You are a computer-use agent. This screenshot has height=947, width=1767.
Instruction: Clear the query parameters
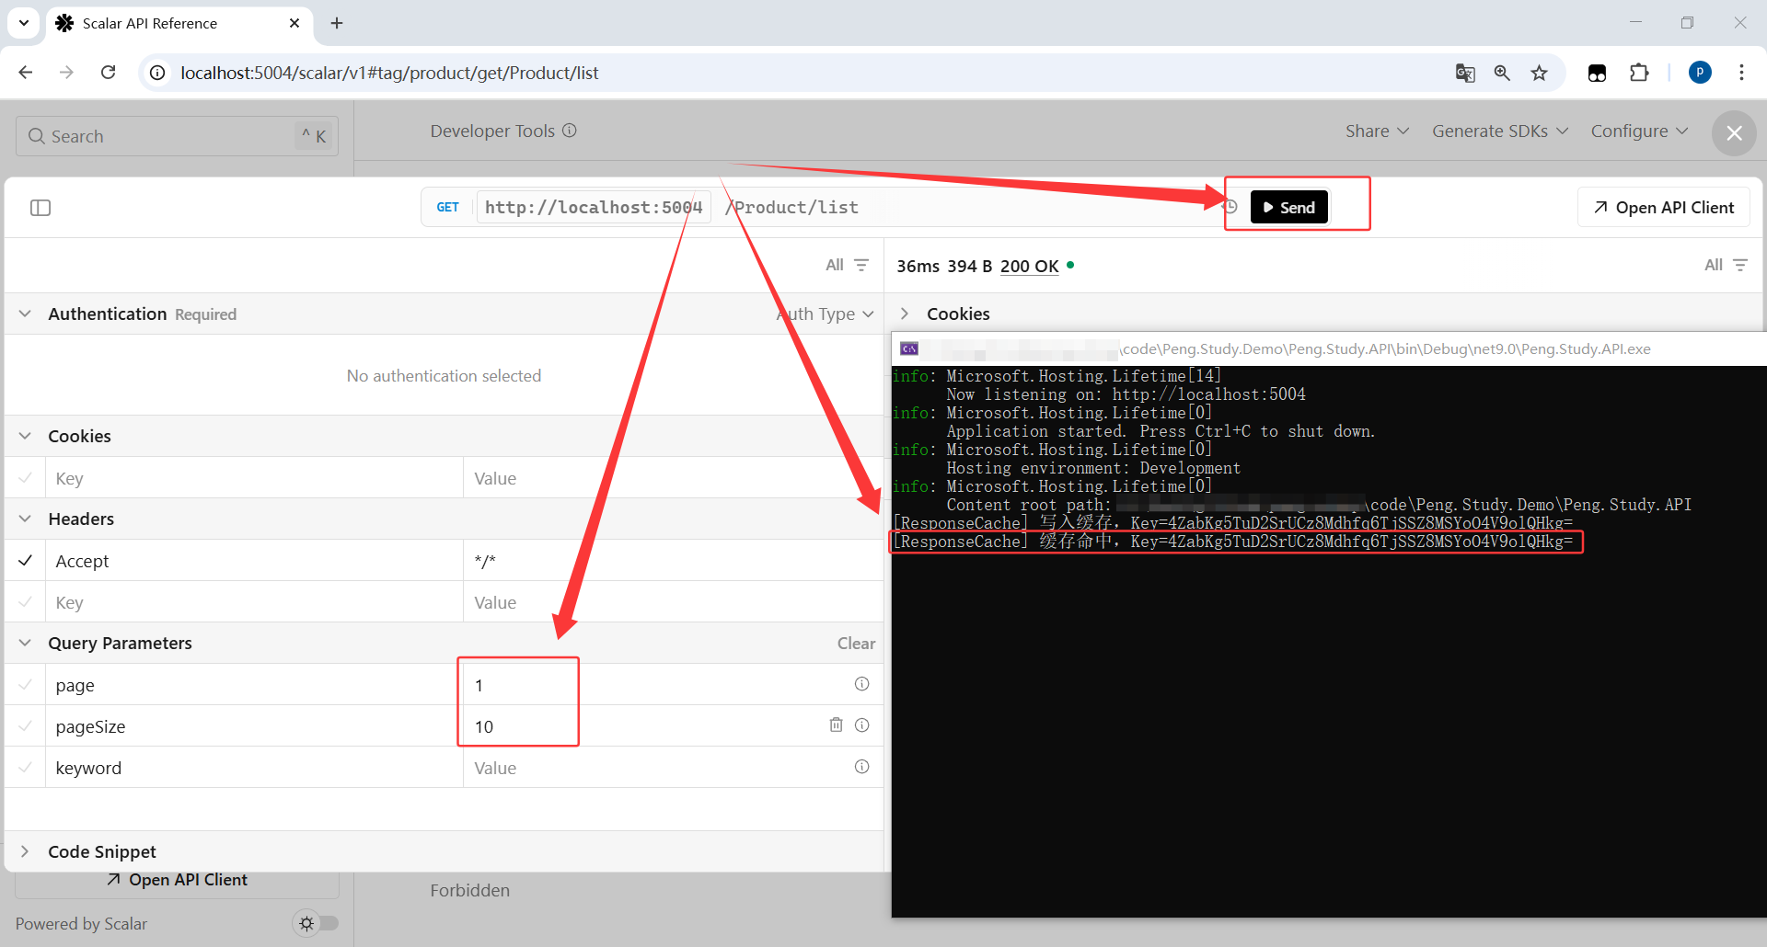(x=856, y=644)
